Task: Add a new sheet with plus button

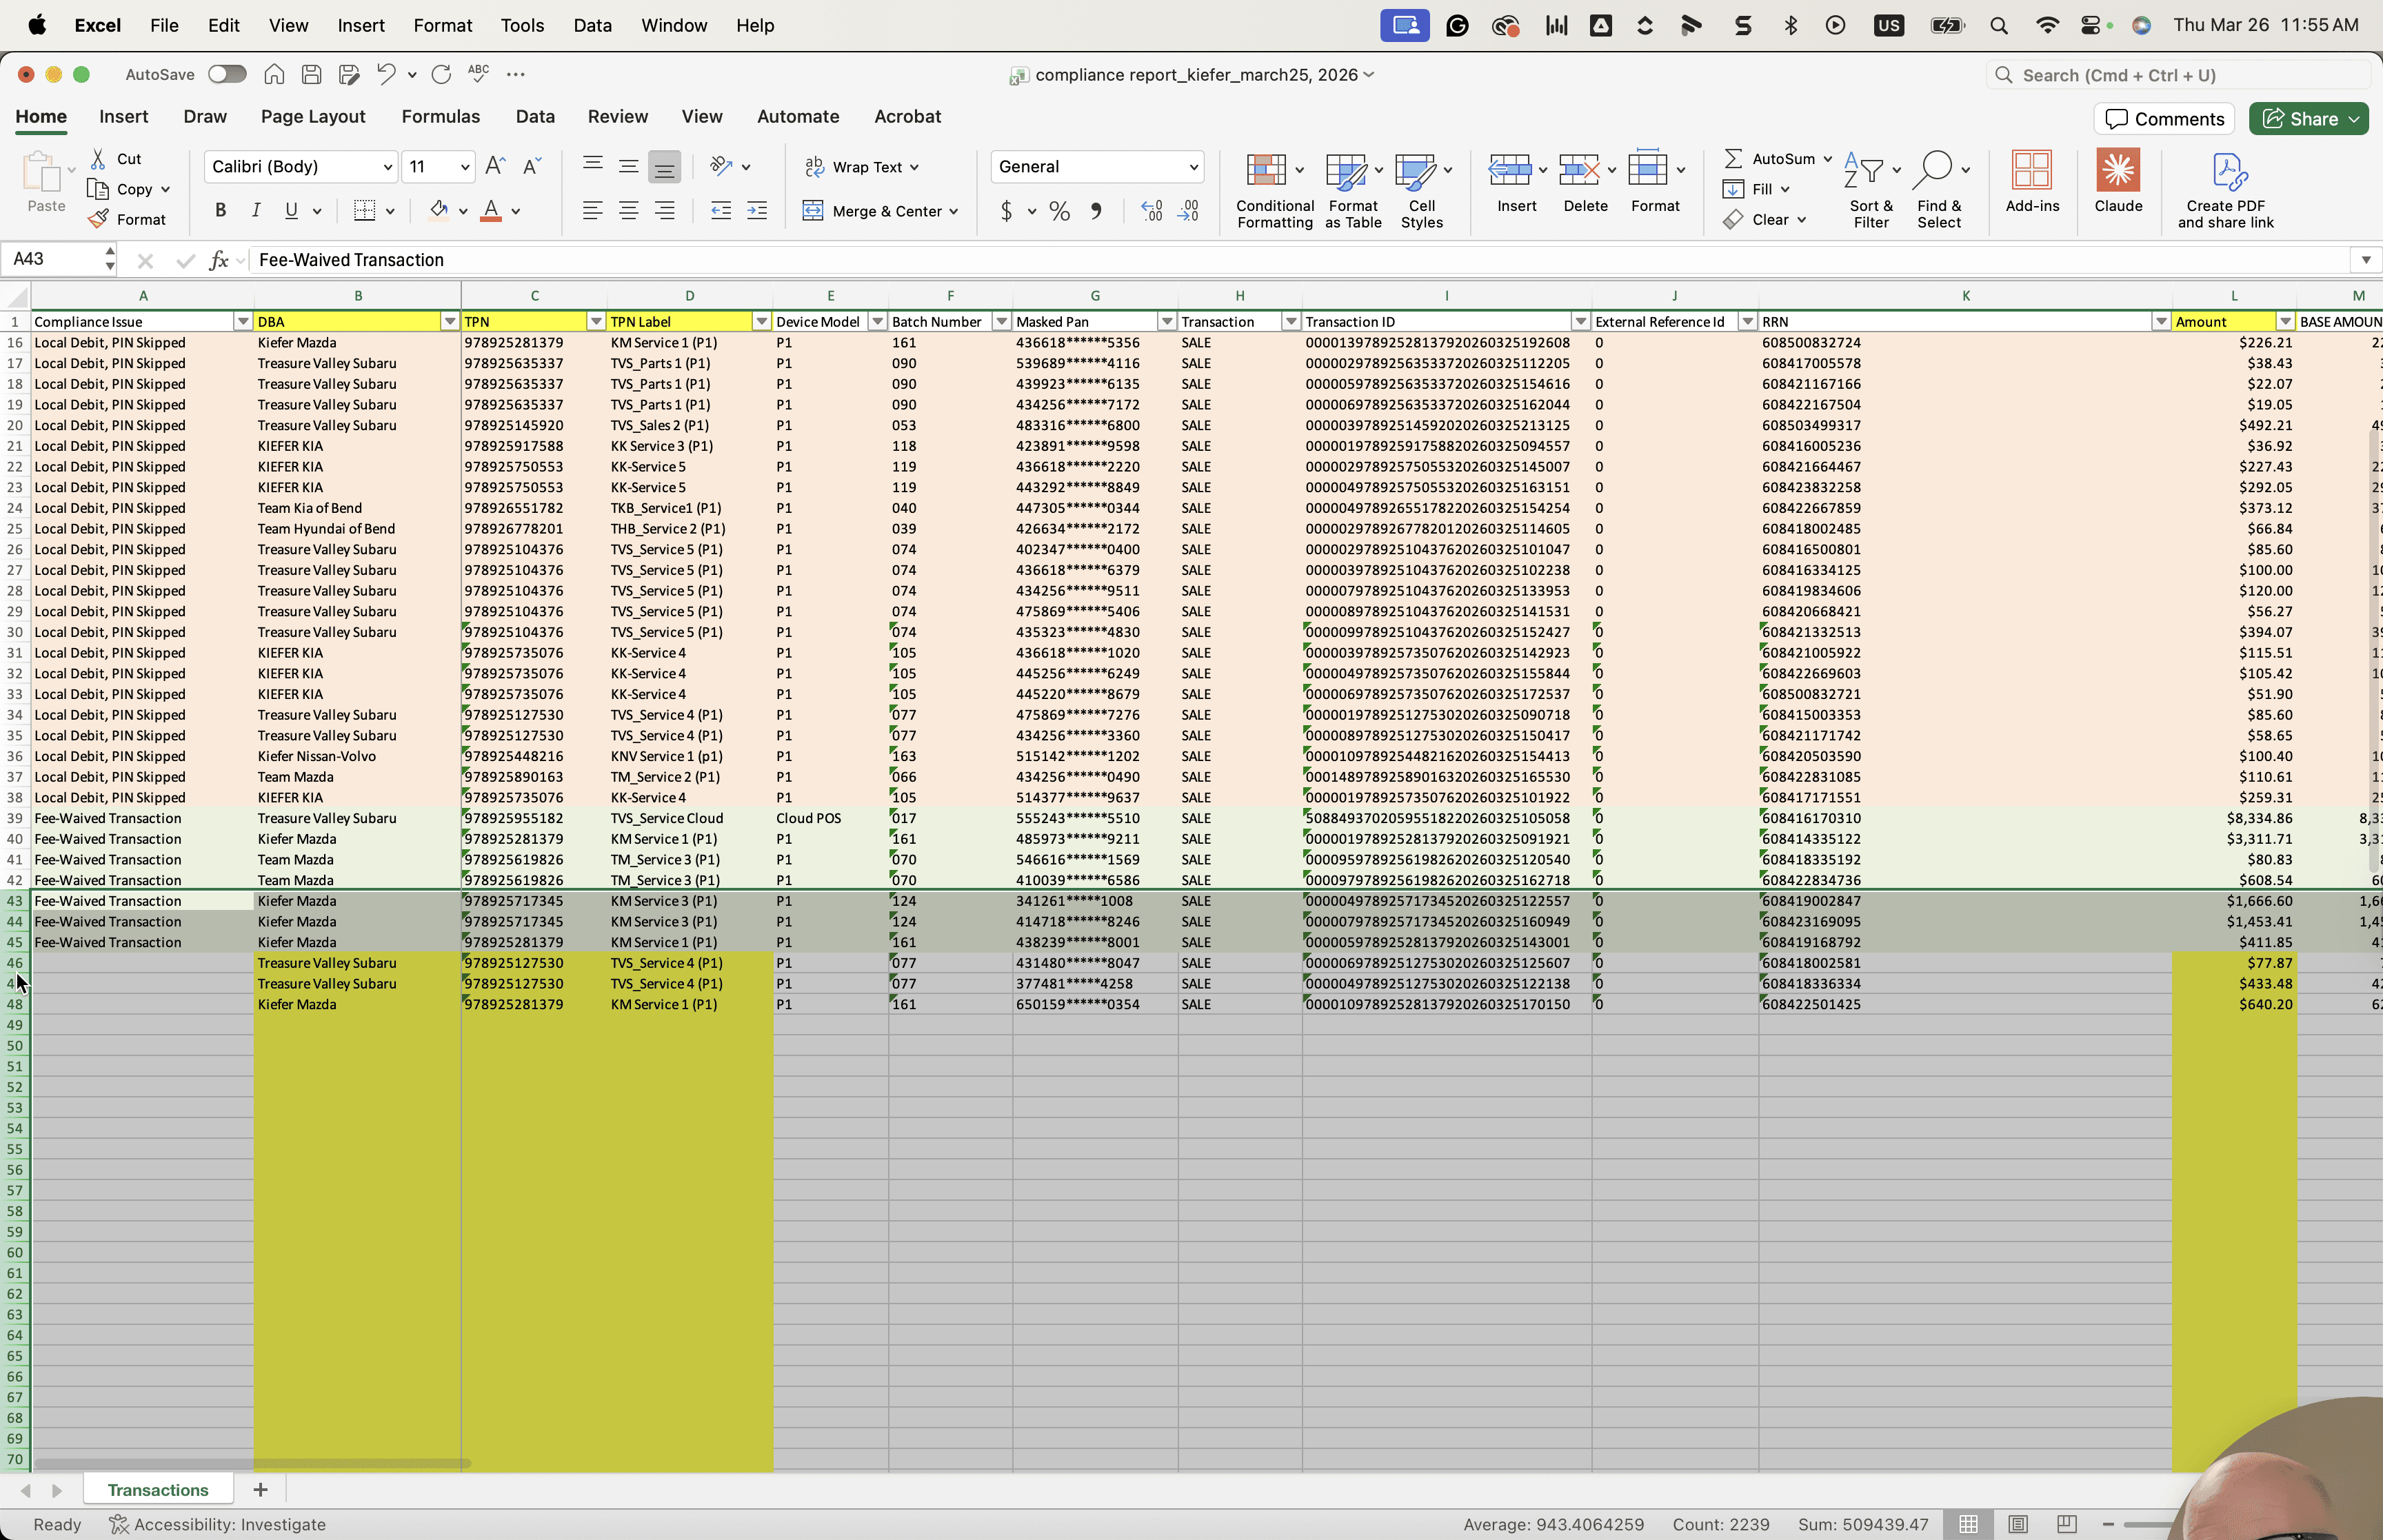Action: [x=260, y=1490]
